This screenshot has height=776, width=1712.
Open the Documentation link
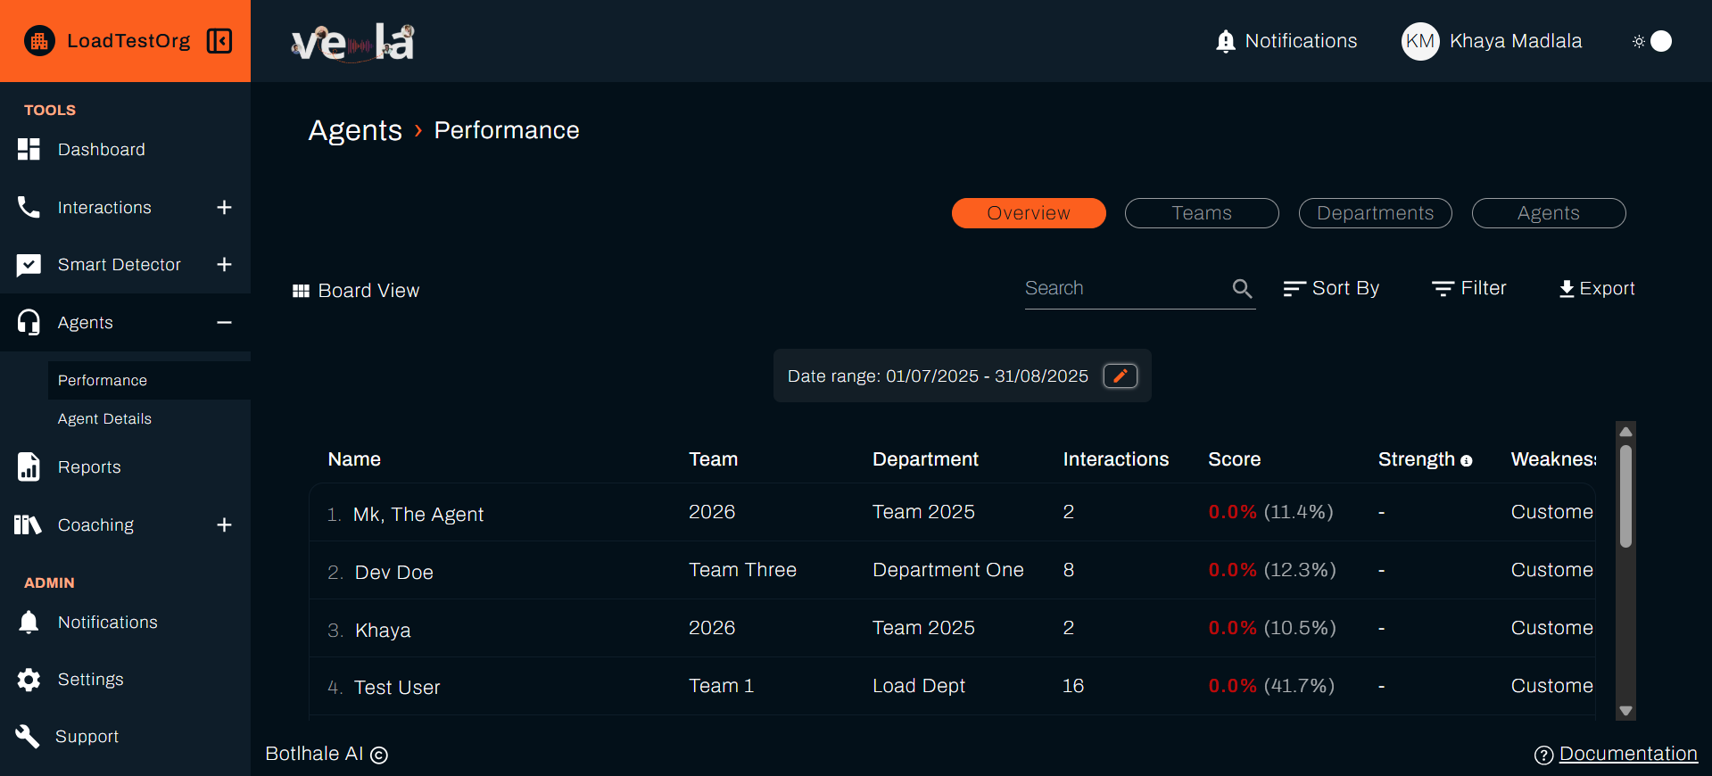point(1627,754)
